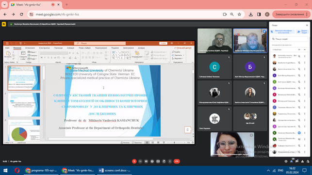Click the red muted microphone button
The image size is (312, 175).
pos(134,161)
